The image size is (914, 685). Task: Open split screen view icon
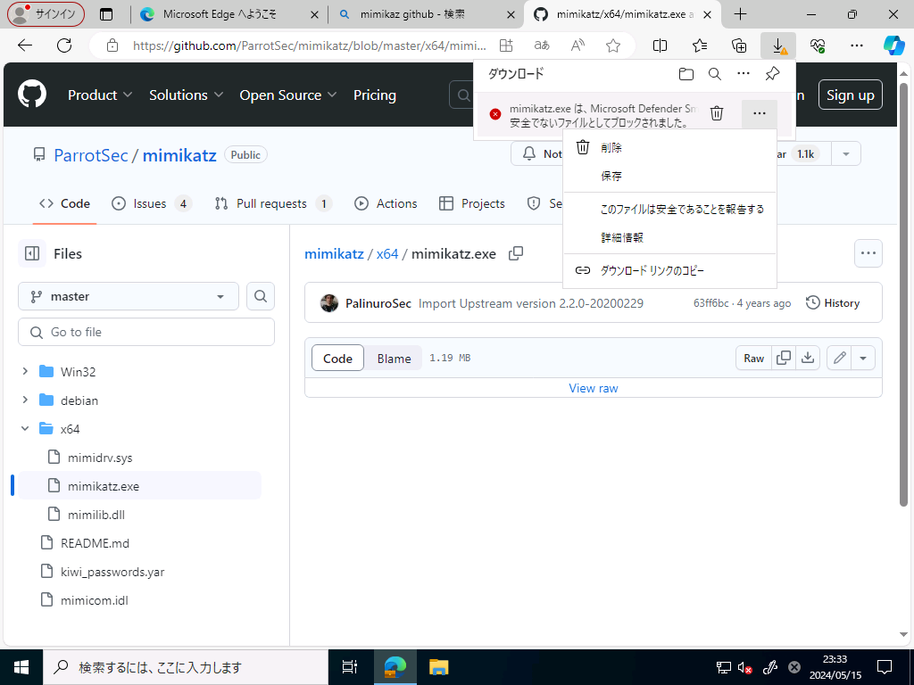tap(660, 45)
